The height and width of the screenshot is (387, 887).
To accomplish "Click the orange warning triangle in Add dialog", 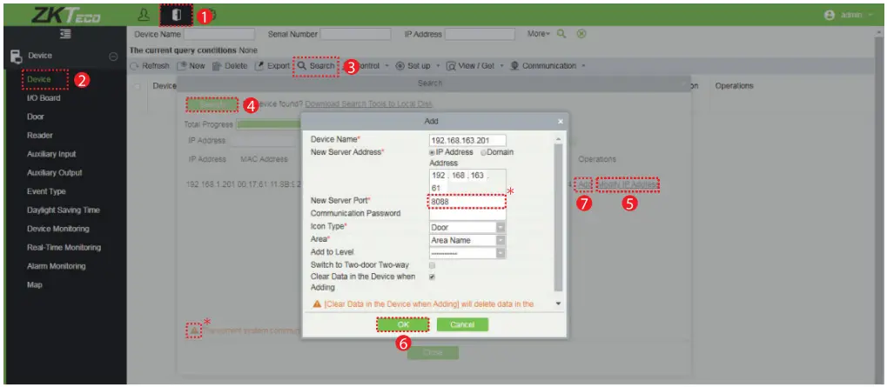I will pyautogui.click(x=318, y=304).
